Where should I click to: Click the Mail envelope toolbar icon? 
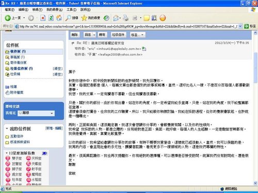pos(116,18)
